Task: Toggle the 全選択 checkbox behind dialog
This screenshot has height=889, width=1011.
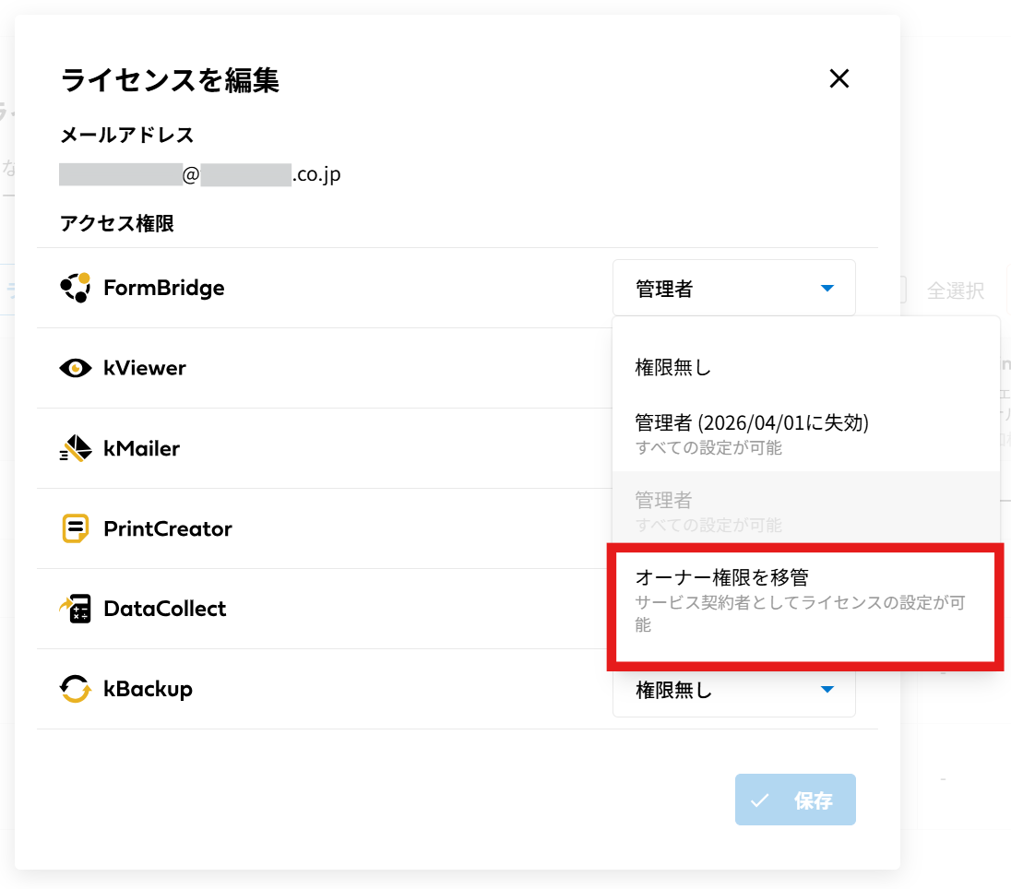Action: (x=901, y=290)
